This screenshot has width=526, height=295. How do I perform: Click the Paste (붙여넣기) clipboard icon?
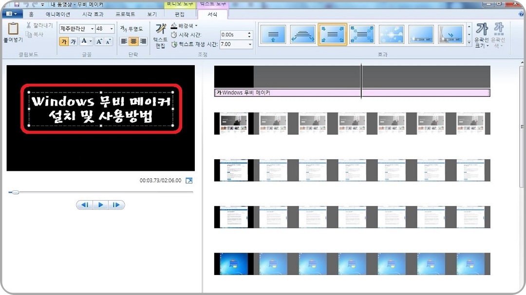pos(13,29)
